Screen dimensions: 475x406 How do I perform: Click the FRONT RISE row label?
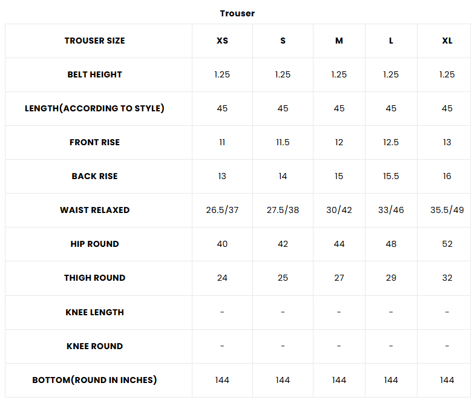click(94, 142)
